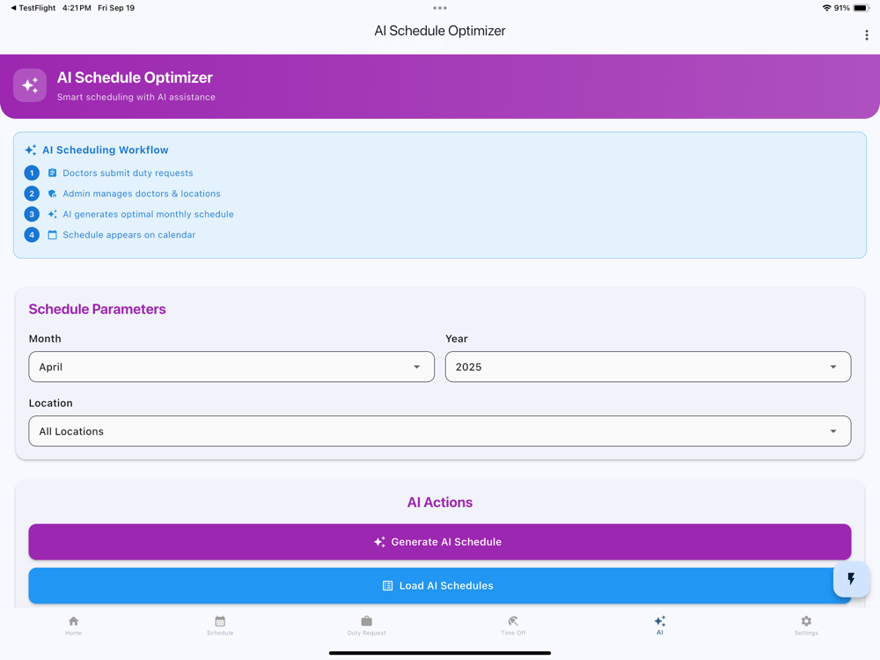The image size is (880, 660).
Task: Tap the multitasking three dots at top
Action: (440, 8)
